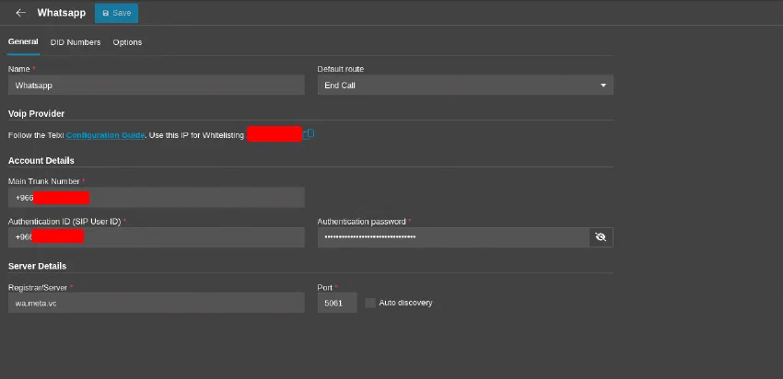Open the Default route dropdown
This screenshot has width=783, height=379.
pos(465,86)
